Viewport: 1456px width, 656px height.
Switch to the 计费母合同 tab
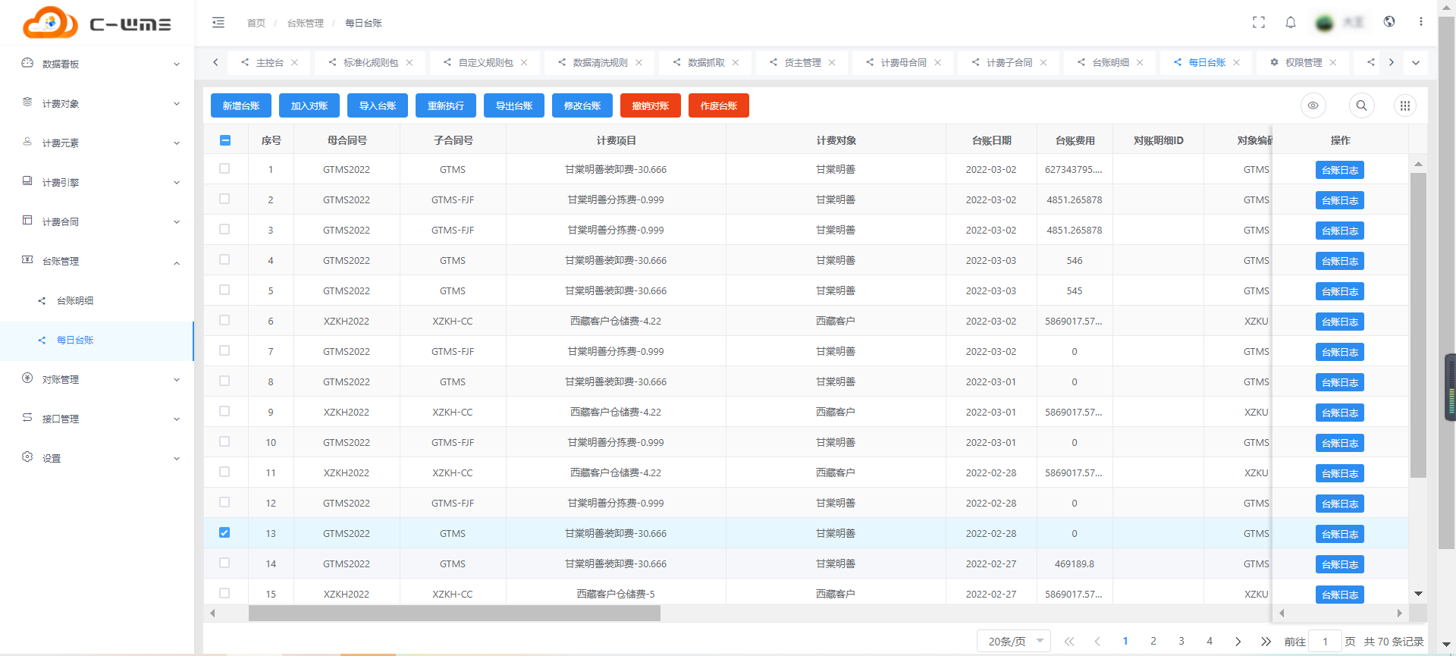coord(903,62)
